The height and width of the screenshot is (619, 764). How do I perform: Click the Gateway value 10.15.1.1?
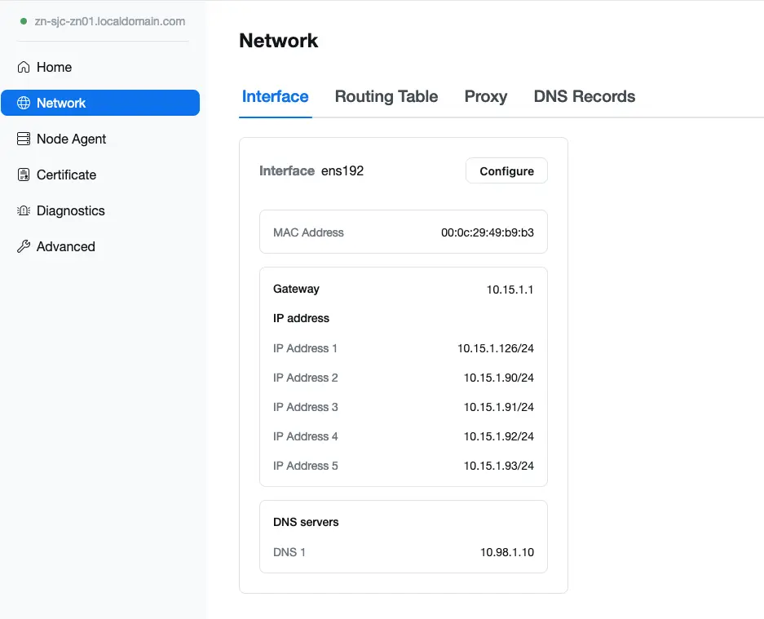(510, 289)
